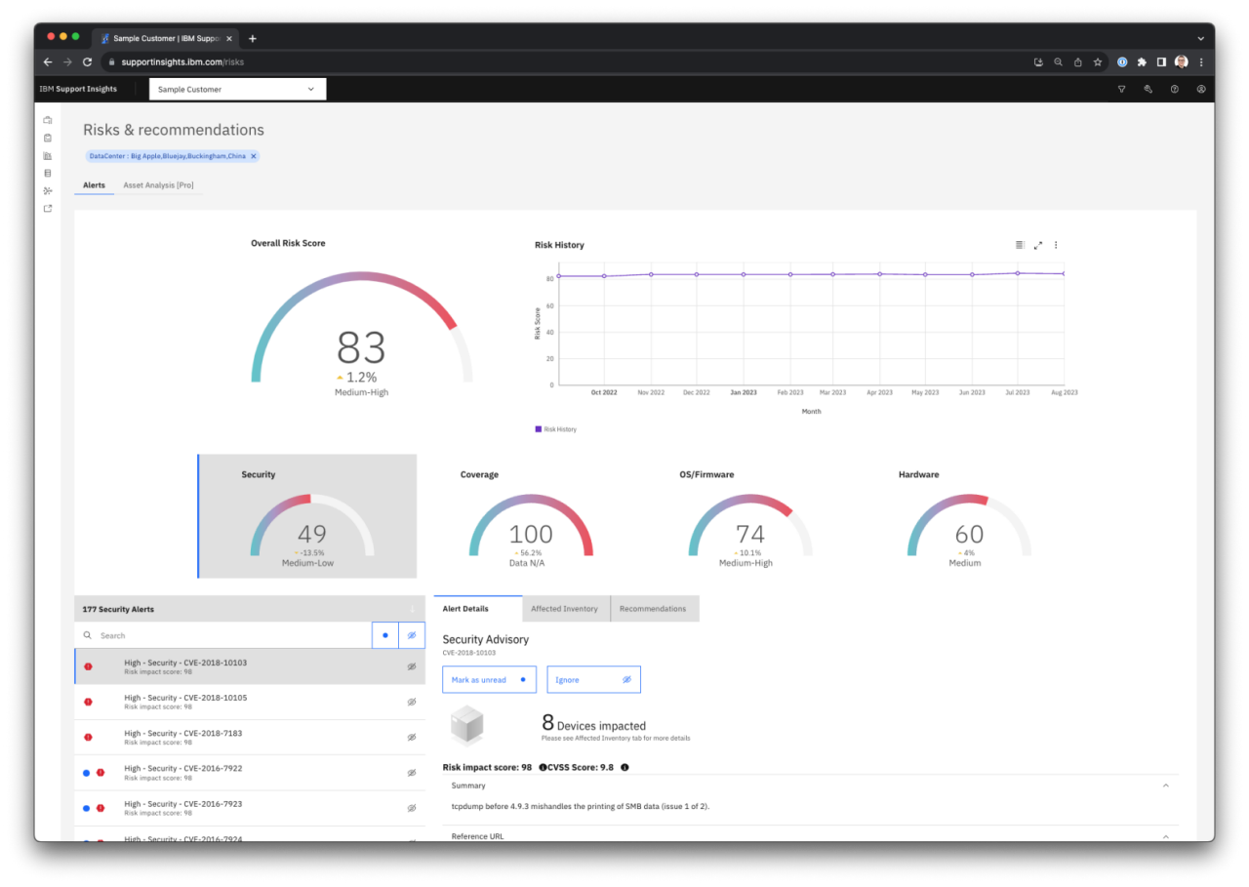Click the info icon next to Risk impact score
Image resolution: width=1249 pixels, height=887 pixels.
(543, 767)
